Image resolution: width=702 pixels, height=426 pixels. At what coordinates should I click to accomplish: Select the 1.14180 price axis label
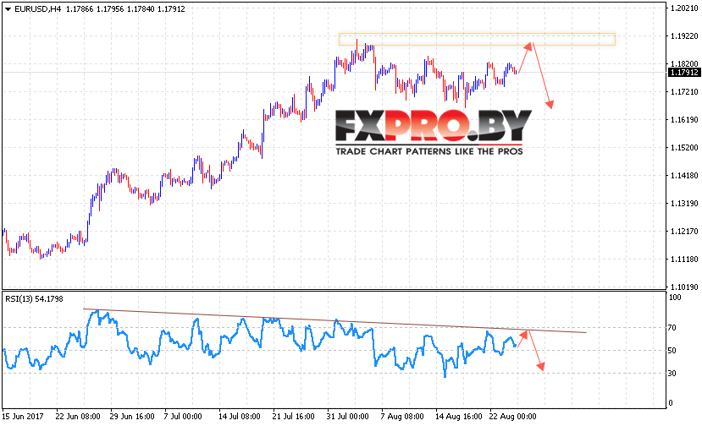click(684, 176)
